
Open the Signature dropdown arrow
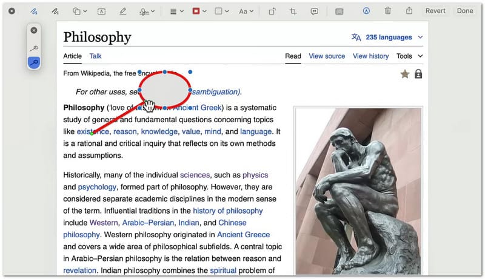[x=153, y=11]
